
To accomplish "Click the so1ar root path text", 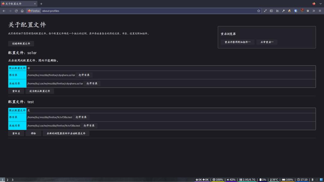I will [x=51, y=75].
